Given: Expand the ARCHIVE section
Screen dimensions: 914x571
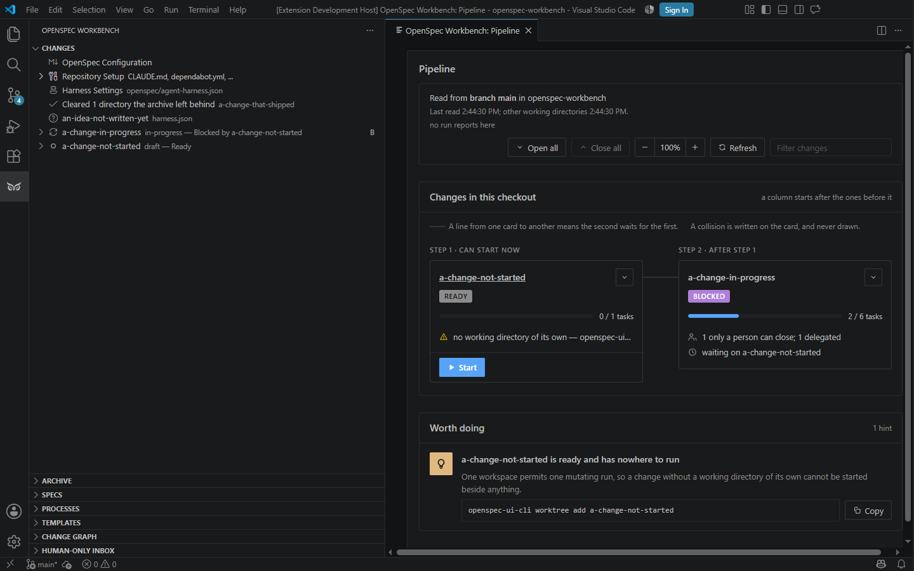Looking at the screenshot, I should [x=207, y=481].
